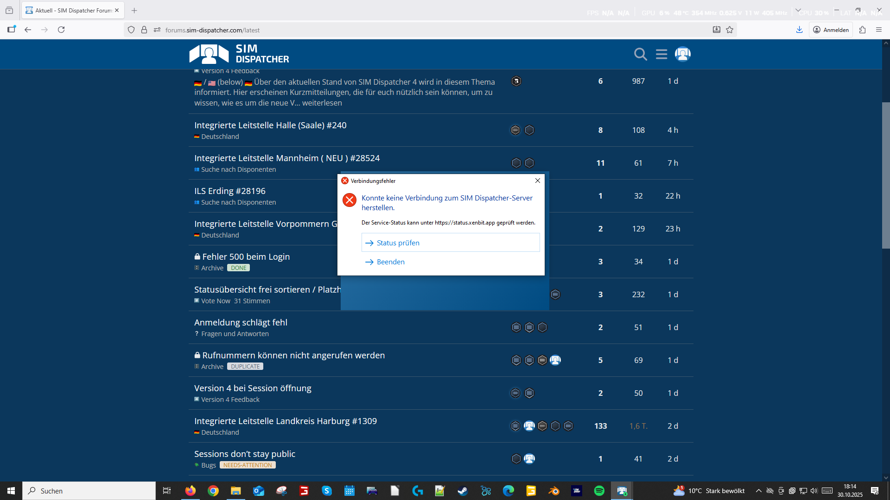Bookmark this page with the star icon
890x500 pixels.
(730, 30)
